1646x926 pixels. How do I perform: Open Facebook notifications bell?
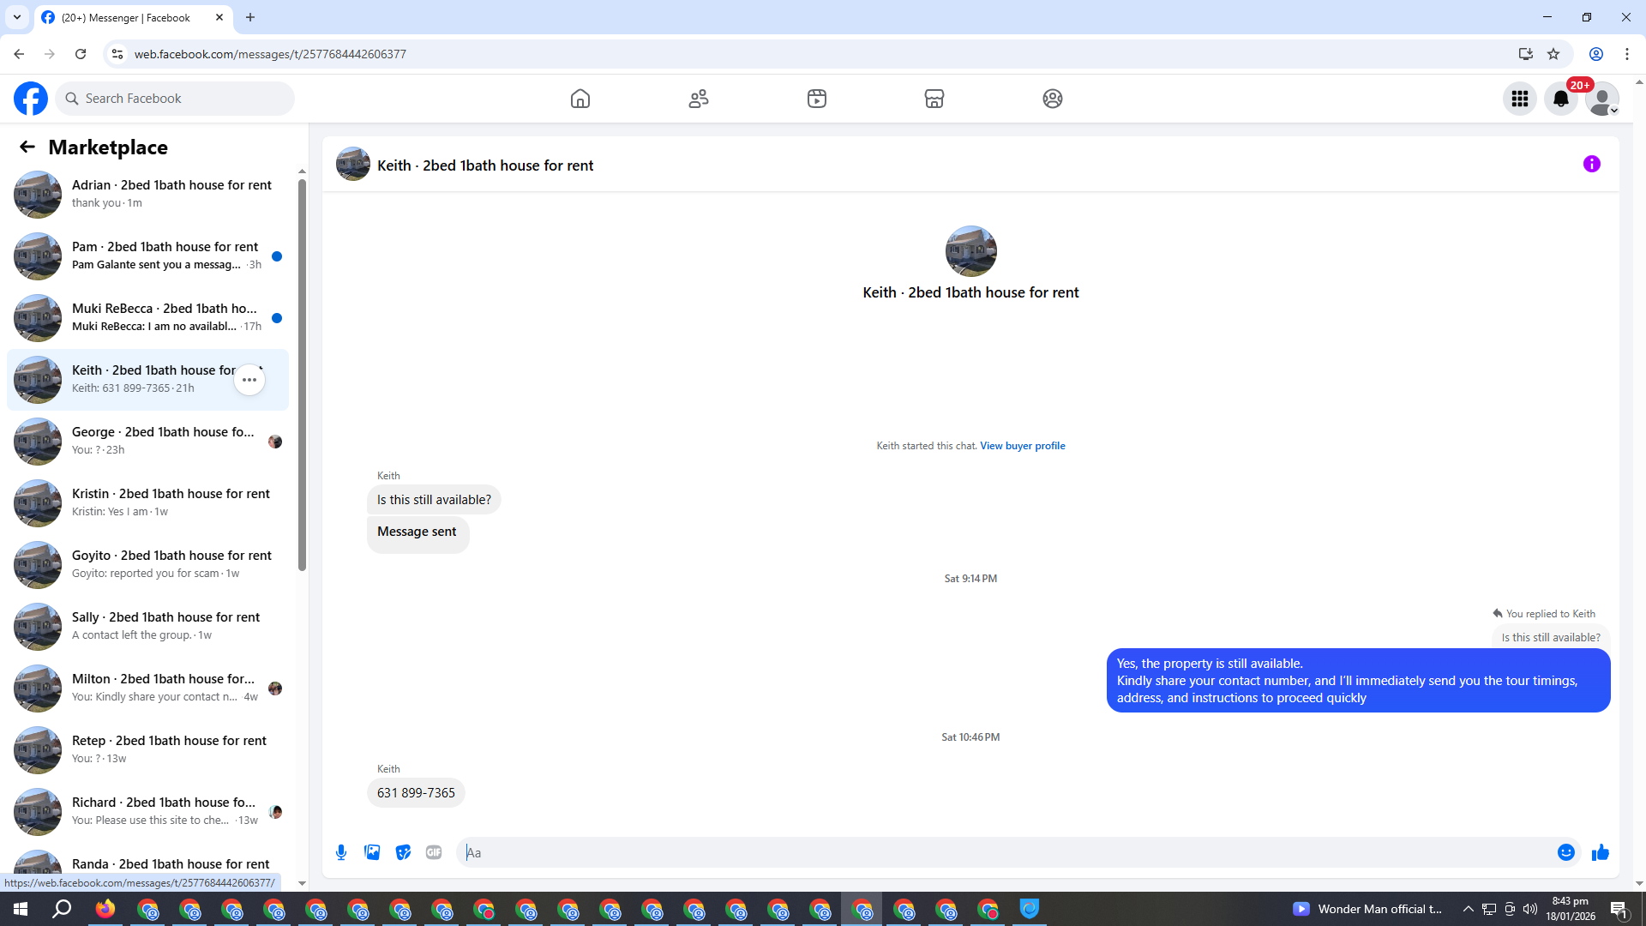[x=1560, y=99]
